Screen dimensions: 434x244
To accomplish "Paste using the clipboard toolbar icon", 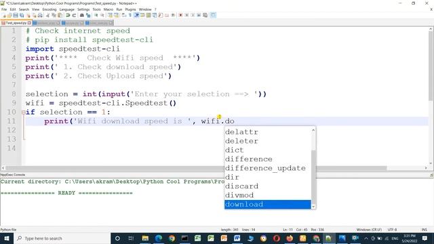I will pyautogui.click(x=60, y=15).
